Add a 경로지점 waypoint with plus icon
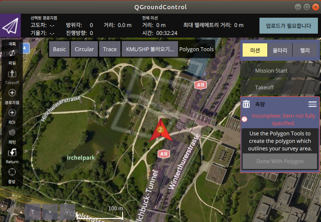321x222 pixels. point(12,93)
